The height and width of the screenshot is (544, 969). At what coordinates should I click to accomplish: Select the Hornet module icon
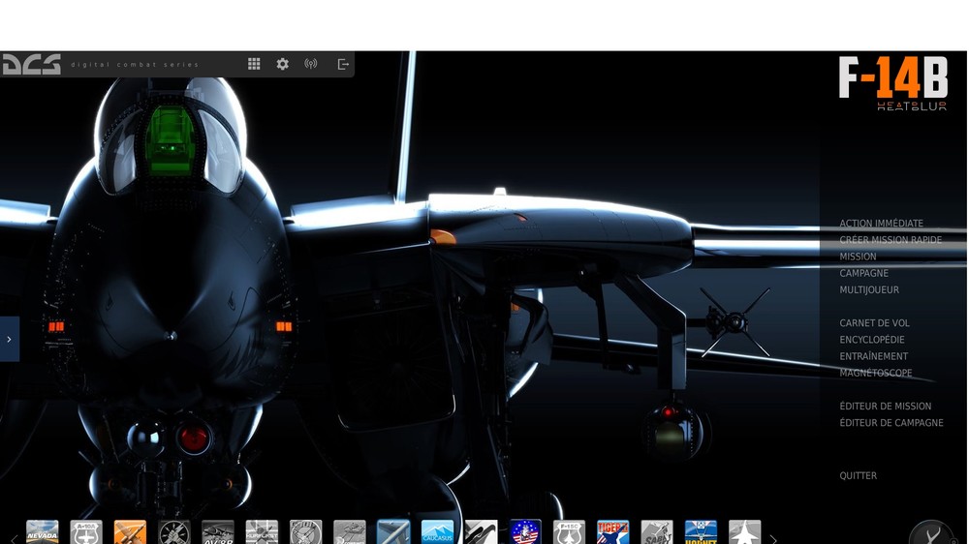[x=701, y=531]
